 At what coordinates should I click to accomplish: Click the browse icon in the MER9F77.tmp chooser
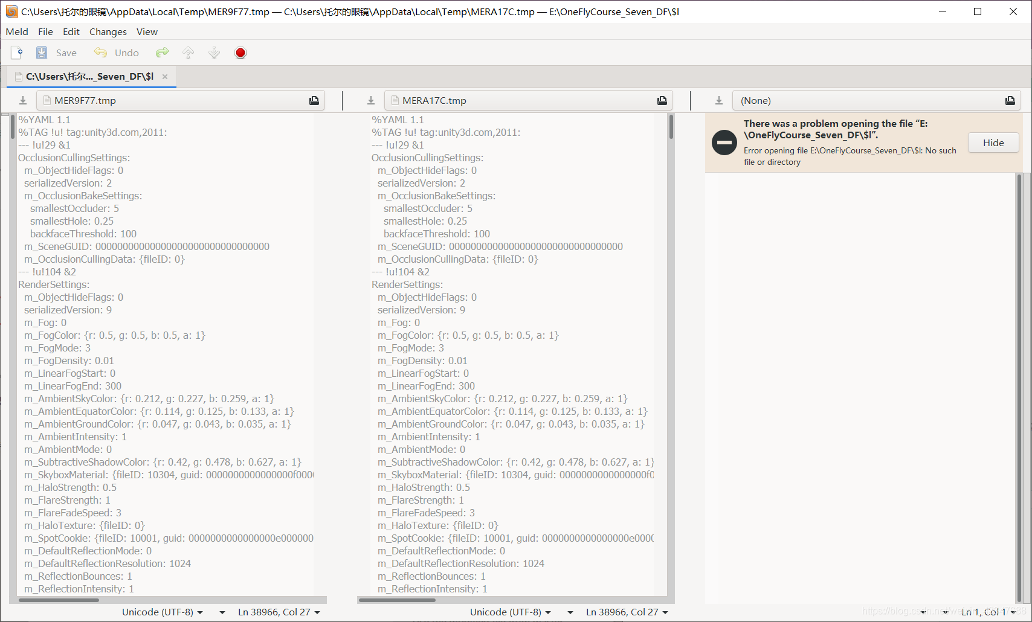coord(314,101)
